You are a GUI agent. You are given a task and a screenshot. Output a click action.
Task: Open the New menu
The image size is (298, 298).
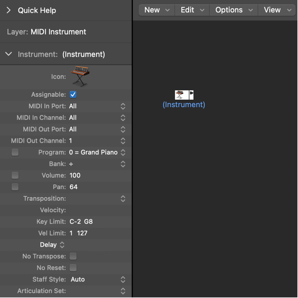coord(156,10)
